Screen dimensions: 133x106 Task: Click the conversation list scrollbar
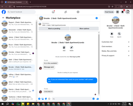coord(36,35)
